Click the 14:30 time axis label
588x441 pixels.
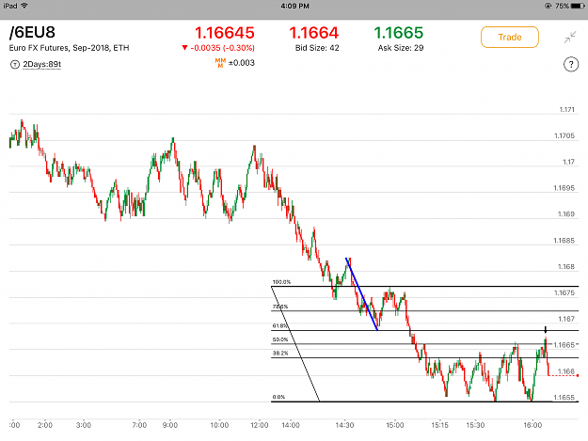click(344, 425)
